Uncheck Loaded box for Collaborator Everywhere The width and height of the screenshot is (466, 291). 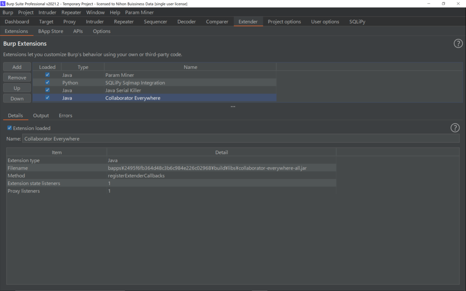pos(47,98)
